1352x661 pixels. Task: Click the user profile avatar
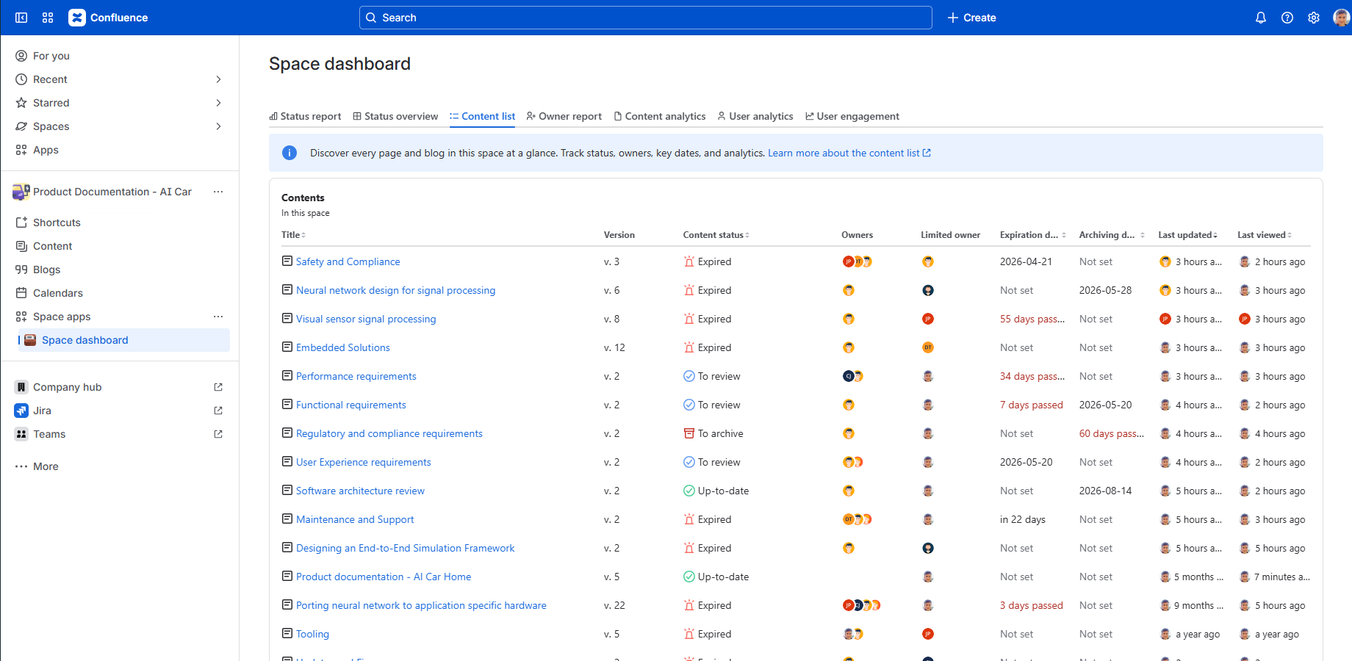[1341, 18]
